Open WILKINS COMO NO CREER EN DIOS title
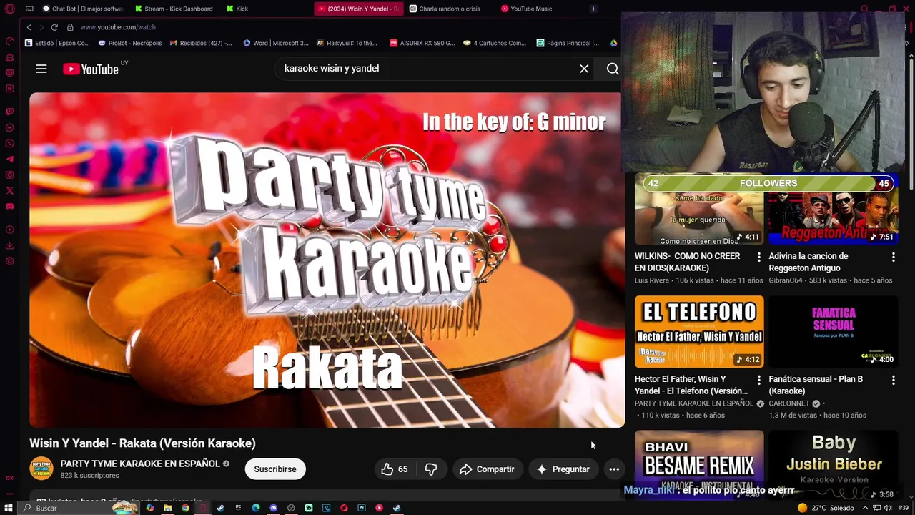Screen dimensions: 915x515 click(x=688, y=262)
